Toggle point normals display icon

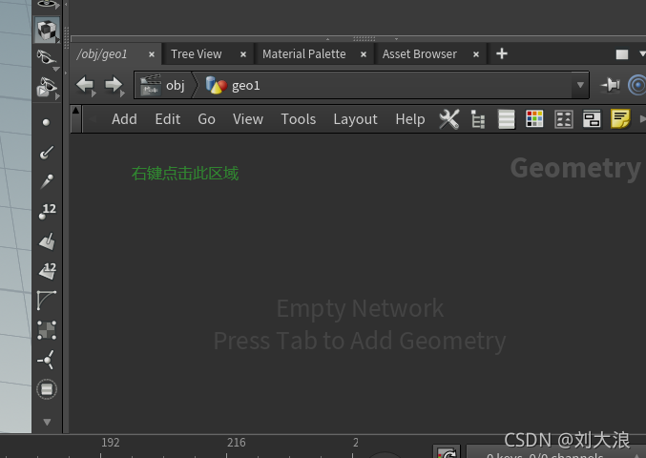coord(47,153)
